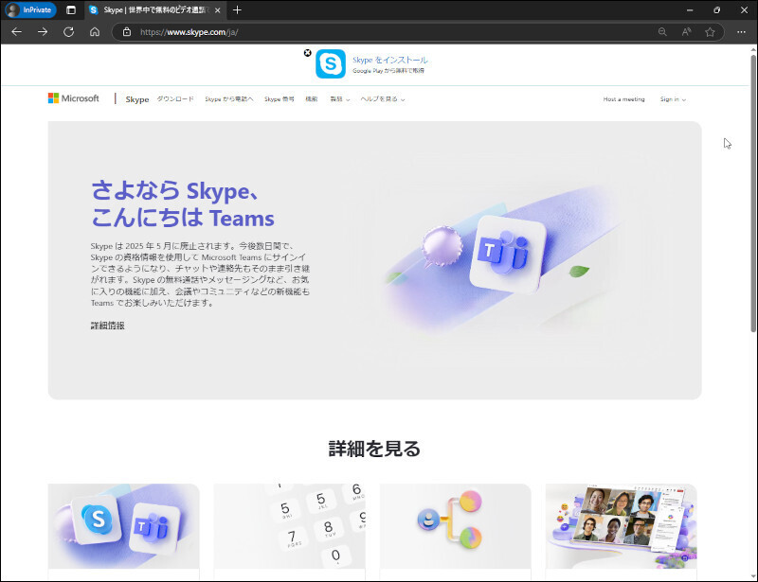Viewport: 758px width, 582px height.
Task: Click the Host a meeting link
Action: point(623,99)
